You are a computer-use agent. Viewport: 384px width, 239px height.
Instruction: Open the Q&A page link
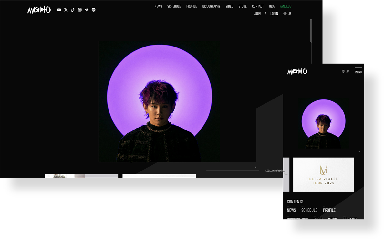pos(272,6)
